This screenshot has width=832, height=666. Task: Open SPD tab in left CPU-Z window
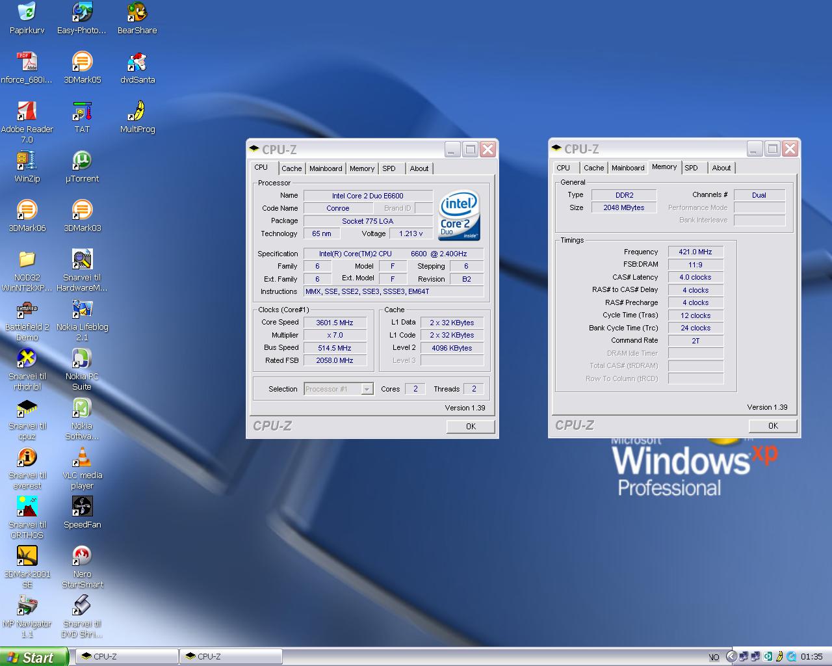(389, 168)
